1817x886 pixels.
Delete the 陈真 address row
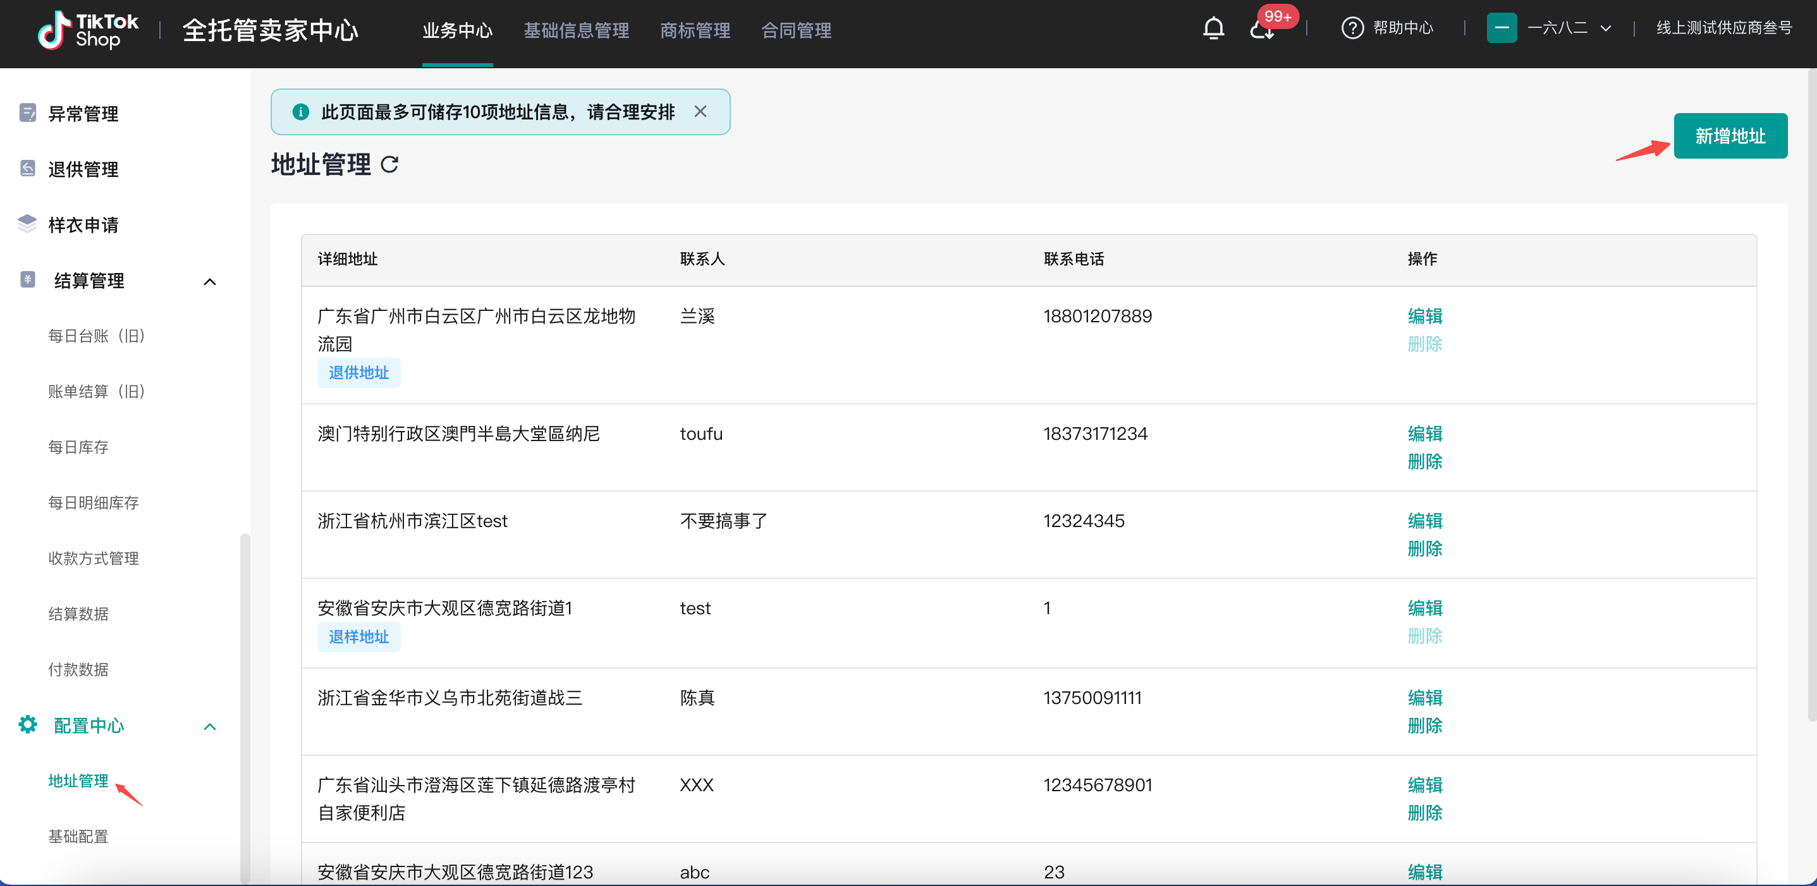tap(1425, 725)
